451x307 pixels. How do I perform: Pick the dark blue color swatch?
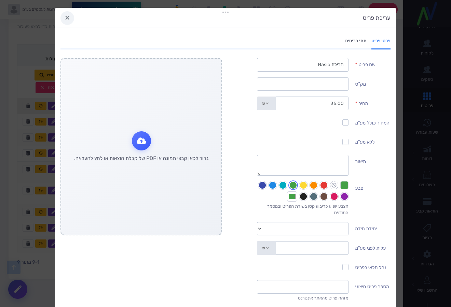(x=262, y=185)
